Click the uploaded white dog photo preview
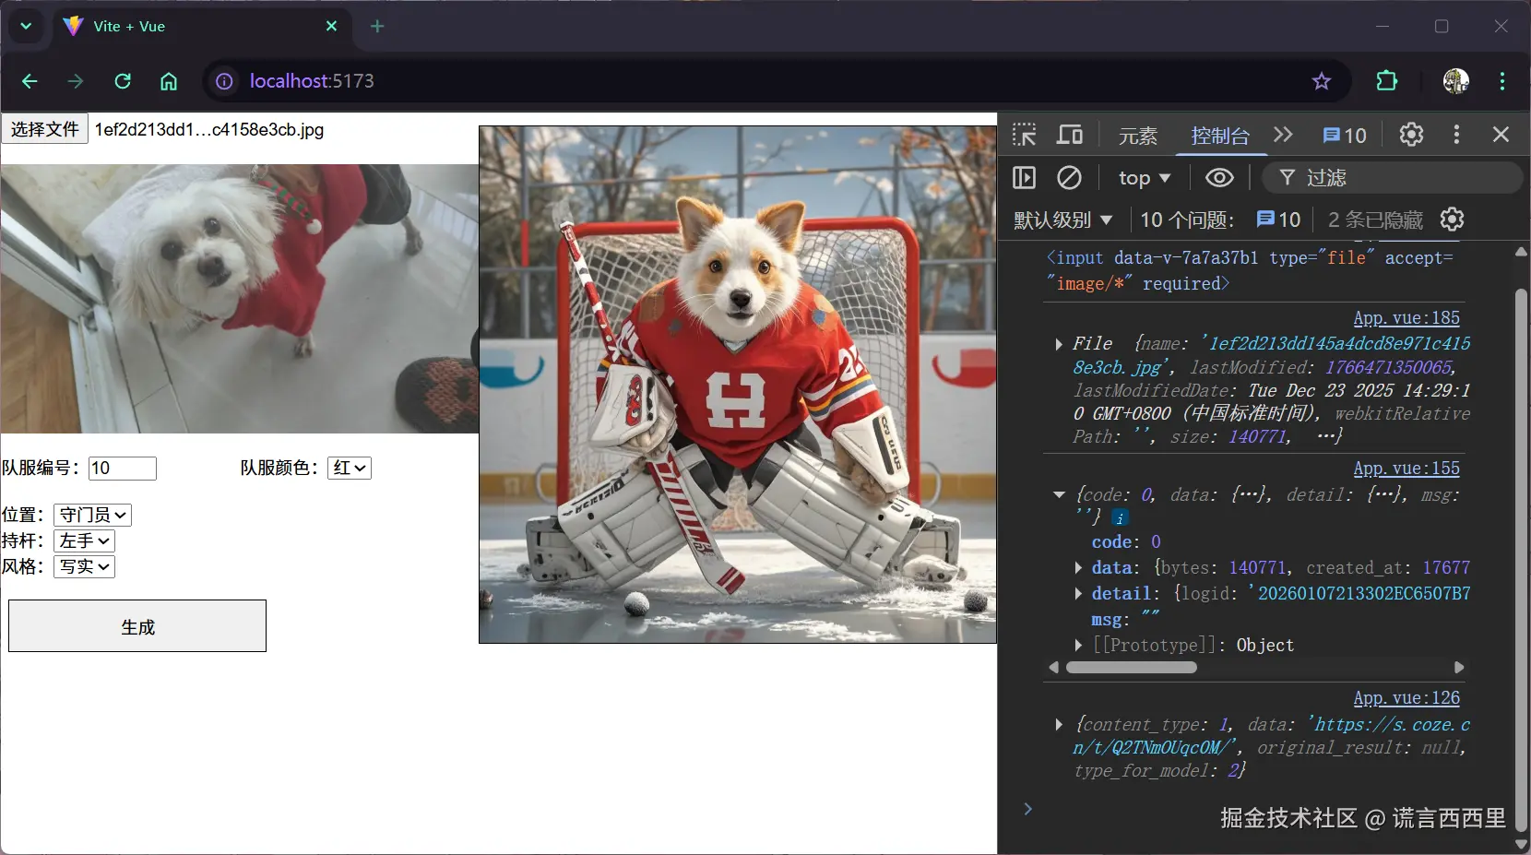The height and width of the screenshot is (855, 1531). (240, 299)
